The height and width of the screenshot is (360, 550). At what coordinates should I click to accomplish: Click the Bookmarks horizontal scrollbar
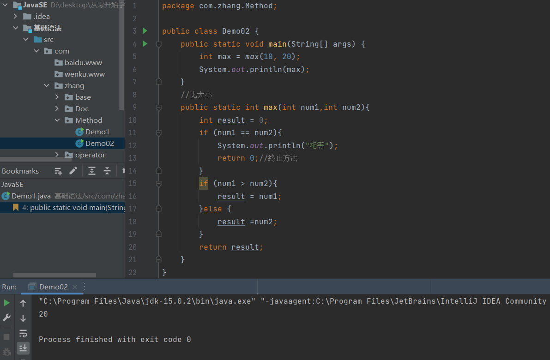(x=54, y=275)
